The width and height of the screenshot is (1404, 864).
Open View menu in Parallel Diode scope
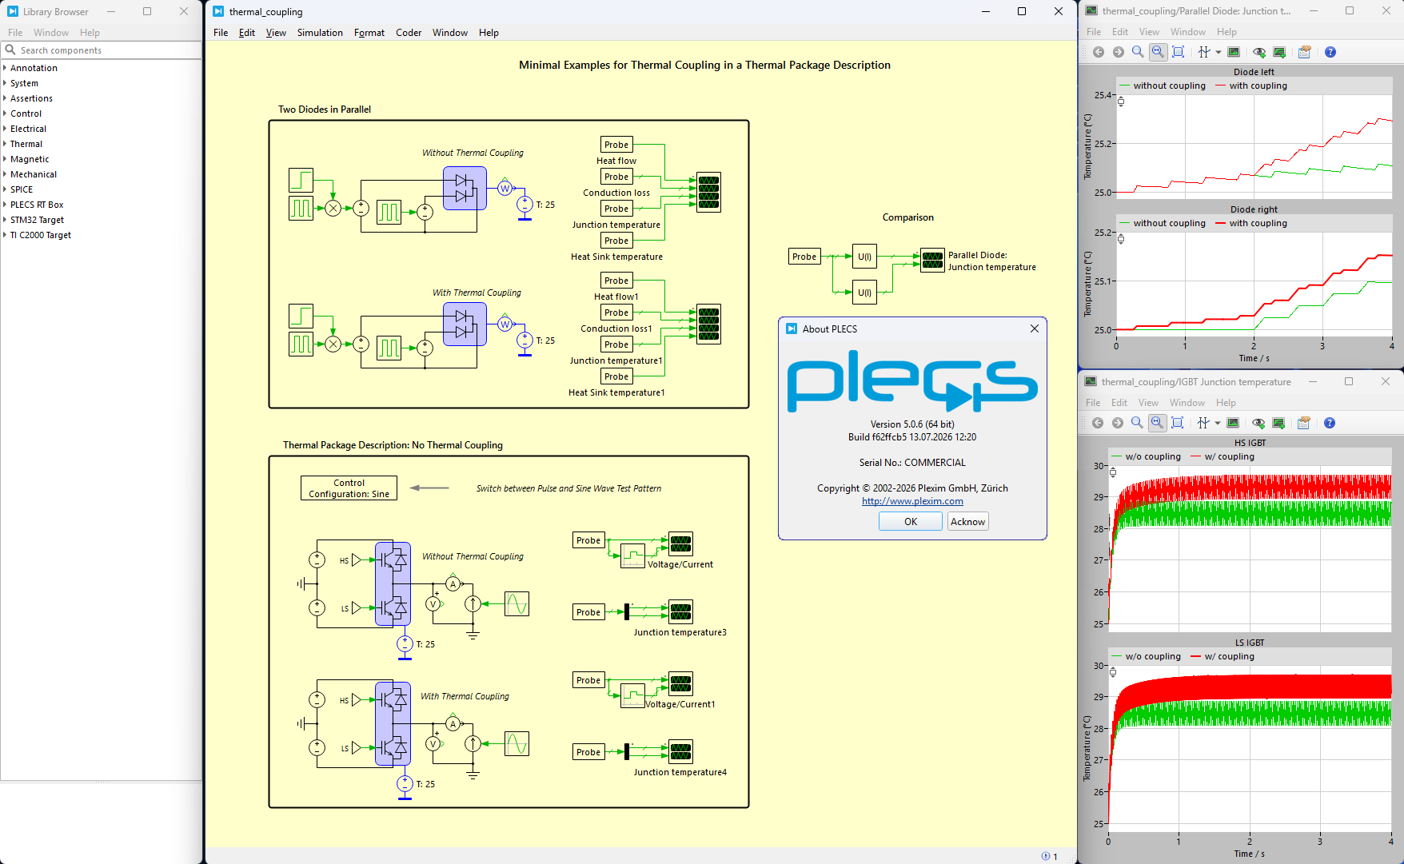(x=1149, y=32)
